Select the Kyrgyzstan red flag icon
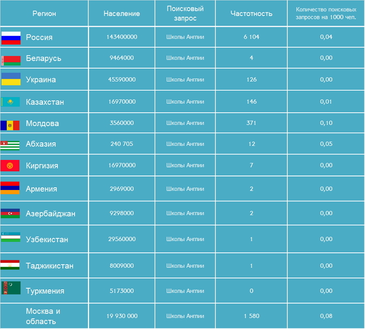This screenshot has height=329, width=365. pos(10,166)
